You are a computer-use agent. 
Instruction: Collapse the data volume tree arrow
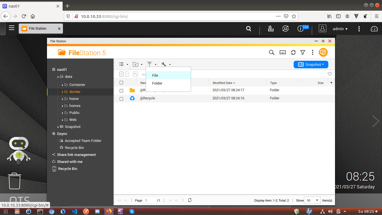58,77
